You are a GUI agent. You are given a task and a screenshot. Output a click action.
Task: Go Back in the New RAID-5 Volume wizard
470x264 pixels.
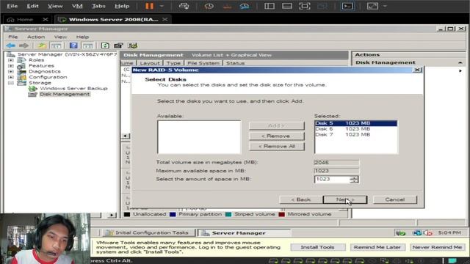pyautogui.click(x=300, y=199)
